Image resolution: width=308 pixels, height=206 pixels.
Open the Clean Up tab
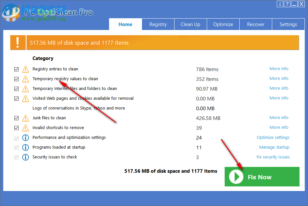tap(190, 24)
